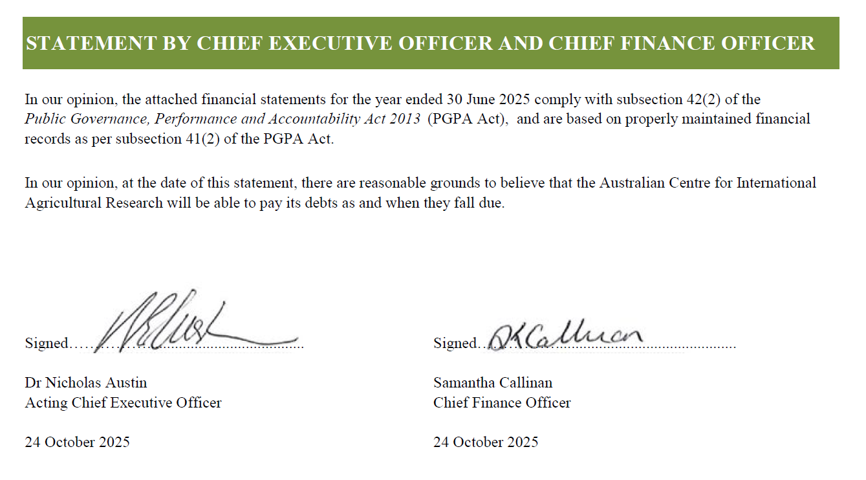Click the Acting Chief Executive Officer title
Image resolution: width=866 pixels, height=480 pixels.
[123, 402]
